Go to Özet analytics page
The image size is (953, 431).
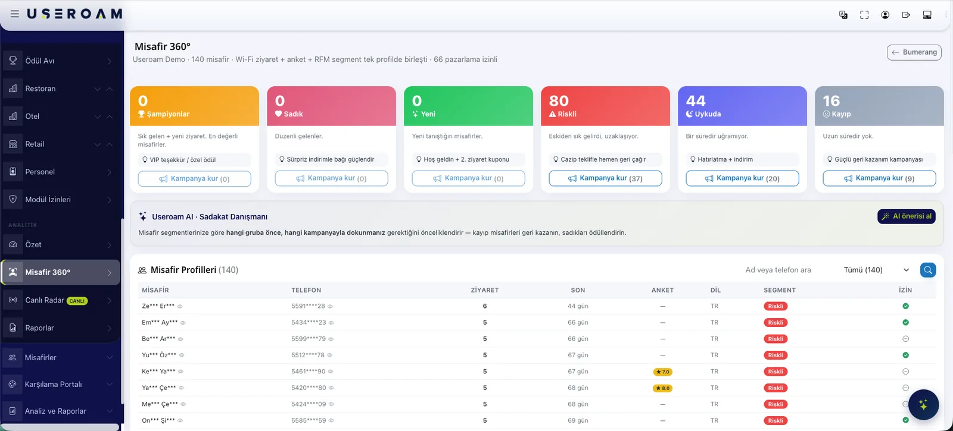tap(60, 244)
